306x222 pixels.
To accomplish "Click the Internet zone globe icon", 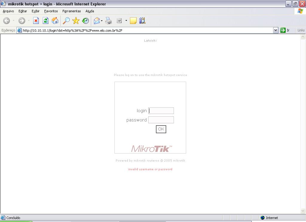I will (x=262, y=218).
